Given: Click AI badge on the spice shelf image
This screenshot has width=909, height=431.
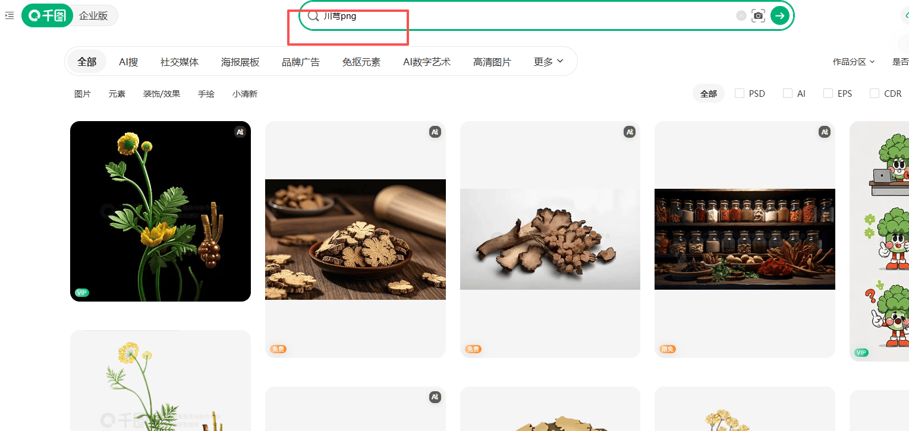Looking at the screenshot, I should [824, 132].
